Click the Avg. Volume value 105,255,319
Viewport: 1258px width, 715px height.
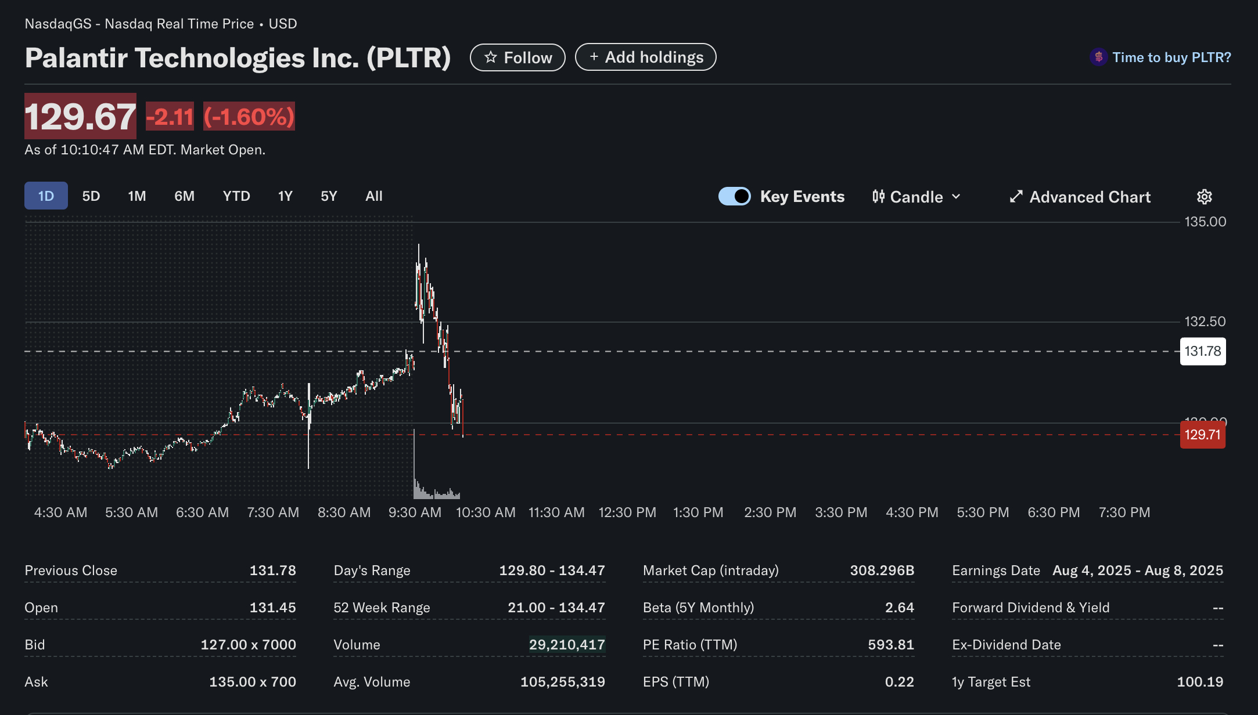click(x=562, y=682)
